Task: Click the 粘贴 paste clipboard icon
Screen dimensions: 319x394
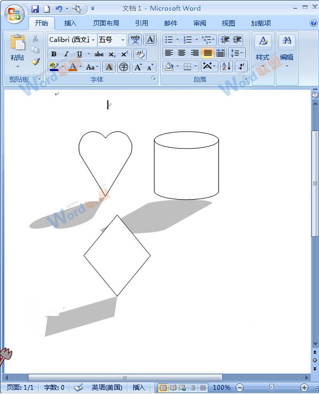Action: [18, 42]
